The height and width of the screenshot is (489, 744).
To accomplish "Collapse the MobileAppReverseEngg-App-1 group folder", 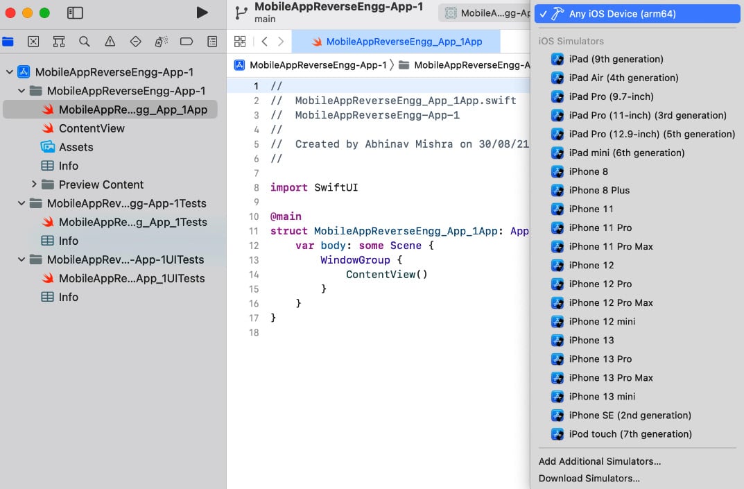I will pos(21,91).
